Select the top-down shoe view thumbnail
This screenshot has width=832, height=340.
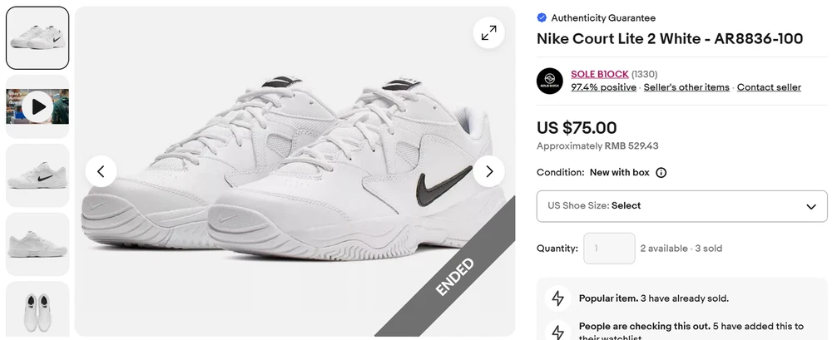[37, 308]
